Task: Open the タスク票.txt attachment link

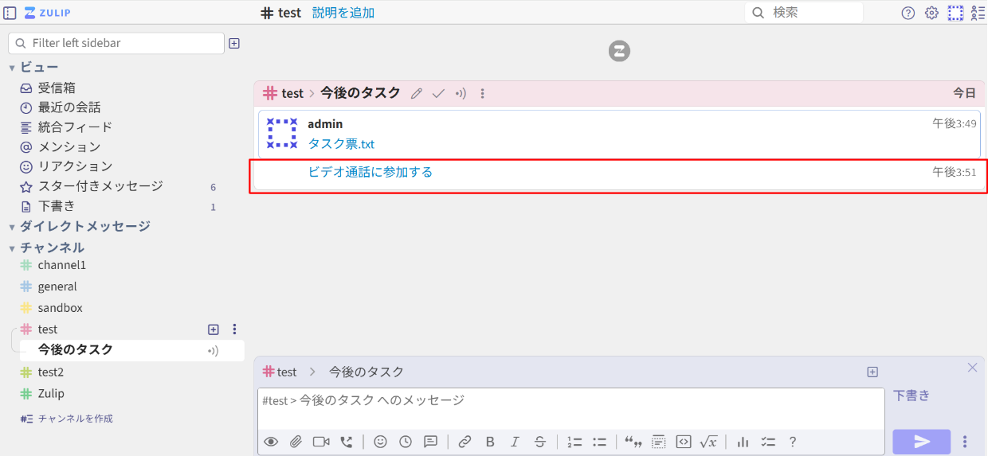Action: [341, 144]
